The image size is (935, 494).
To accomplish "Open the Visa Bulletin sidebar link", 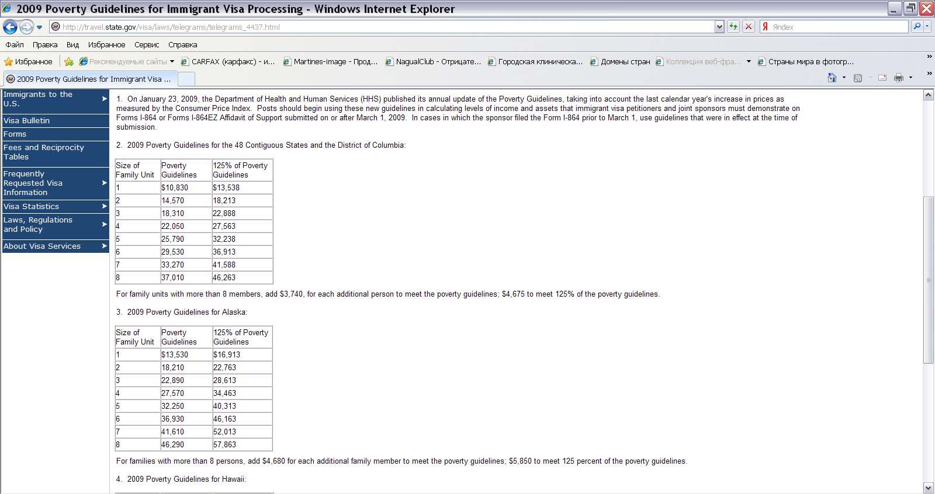I will tap(27, 120).
